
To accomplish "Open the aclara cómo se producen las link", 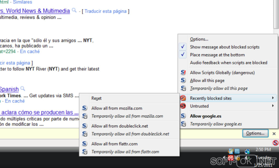I will click(x=39, y=112).
